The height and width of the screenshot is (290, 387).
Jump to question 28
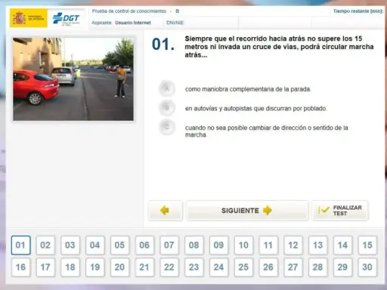(x=317, y=267)
